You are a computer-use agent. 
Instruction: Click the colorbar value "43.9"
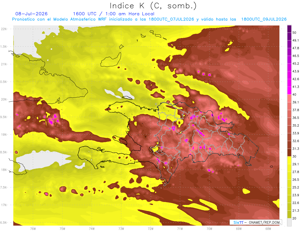(296, 71)
